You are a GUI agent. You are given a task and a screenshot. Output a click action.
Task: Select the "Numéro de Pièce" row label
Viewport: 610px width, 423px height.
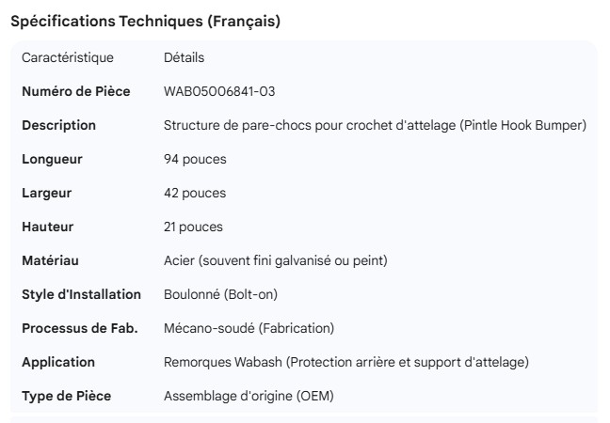80,92
